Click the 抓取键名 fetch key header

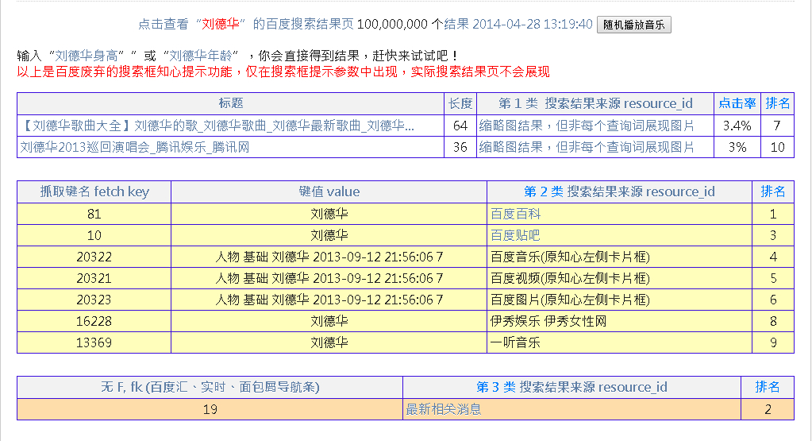94,191
